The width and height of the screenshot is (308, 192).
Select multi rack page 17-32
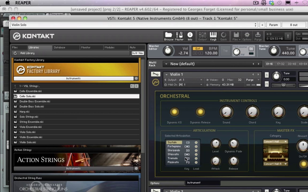pos(280,64)
